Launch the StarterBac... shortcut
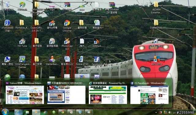196x115 pixels. point(52,59)
